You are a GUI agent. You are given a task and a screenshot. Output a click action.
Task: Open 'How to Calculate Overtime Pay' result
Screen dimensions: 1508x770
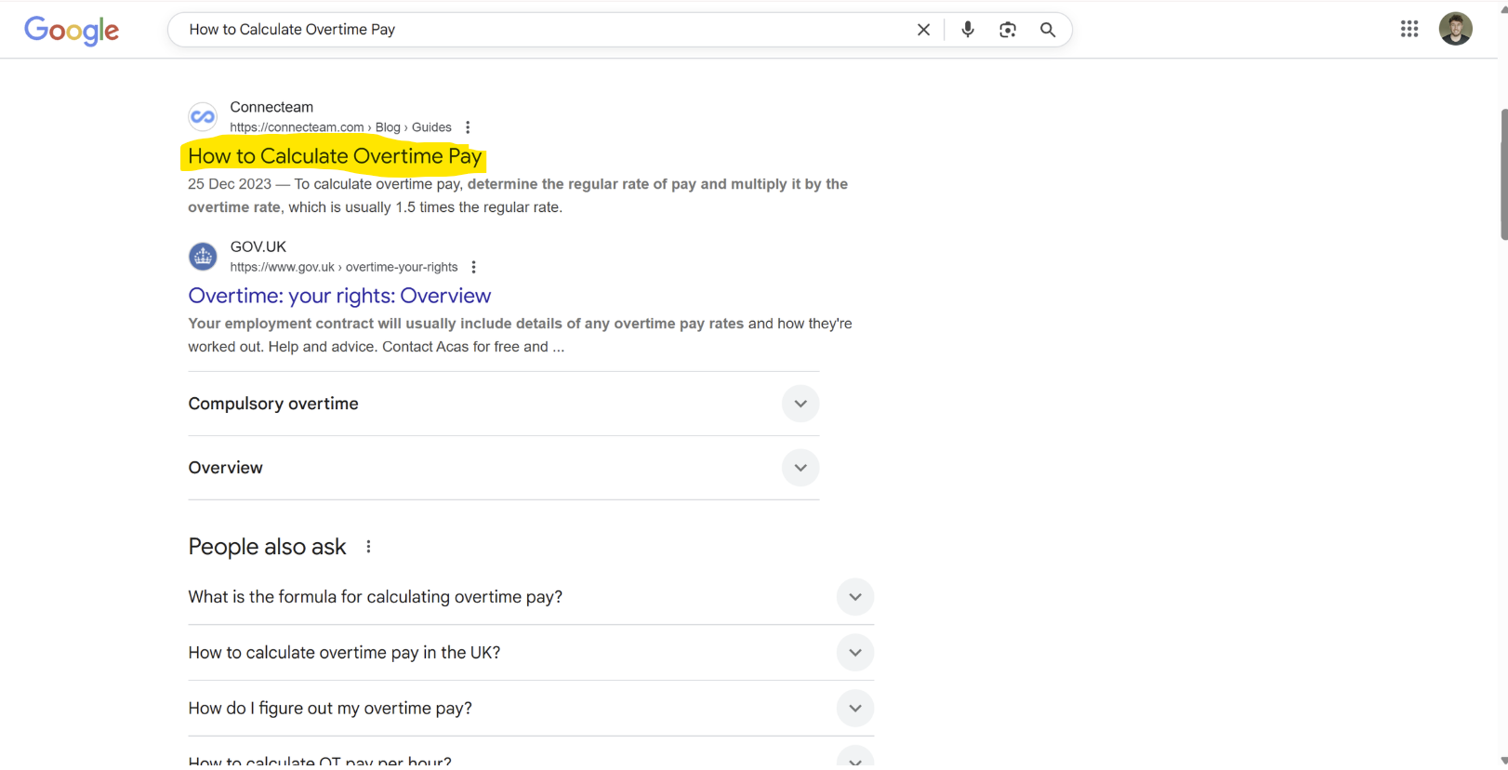tap(335, 156)
